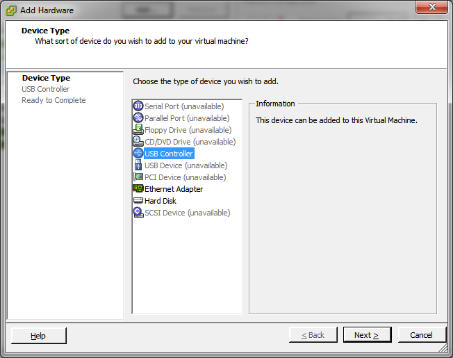Select Ethernet Adapter in device list
This screenshot has height=358, width=453.
174,189
